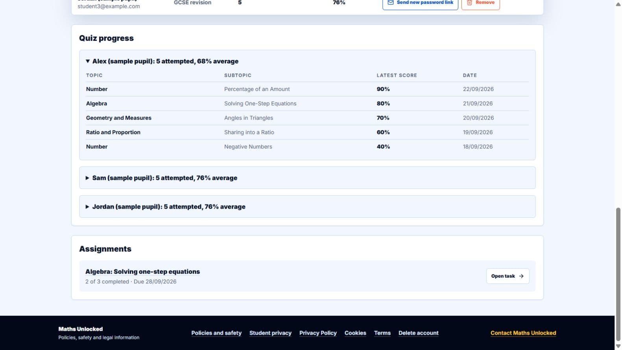Select 'Percentage of an Amount' subtopic cell
The height and width of the screenshot is (350, 622).
point(257,89)
